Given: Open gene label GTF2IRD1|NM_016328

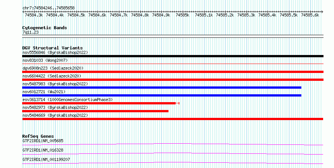Looking at the screenshot, I should 43,150.
